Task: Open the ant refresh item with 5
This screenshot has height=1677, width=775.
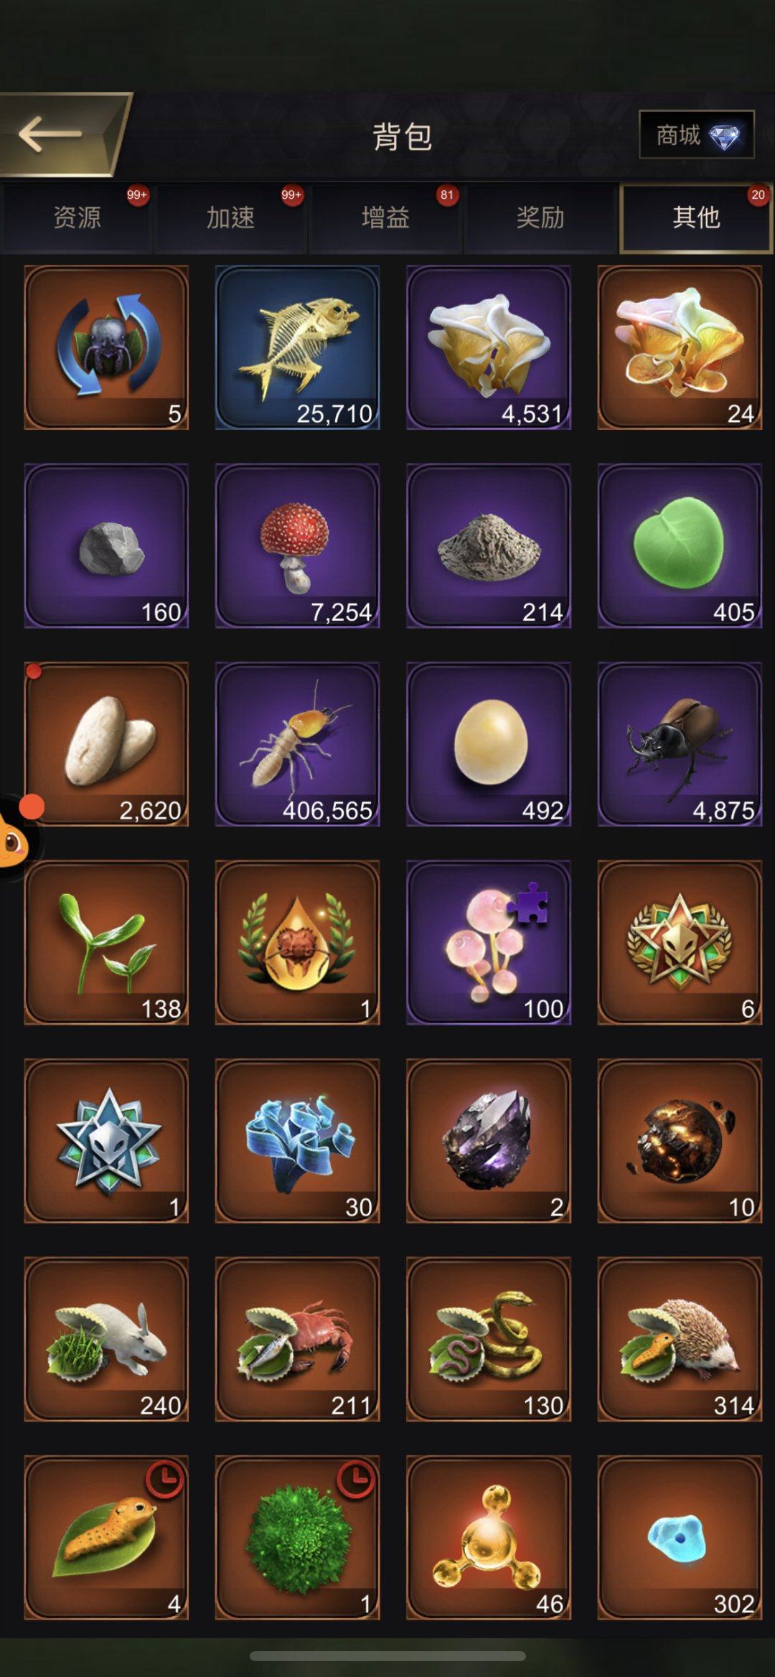Action: [x=106, y=347]
